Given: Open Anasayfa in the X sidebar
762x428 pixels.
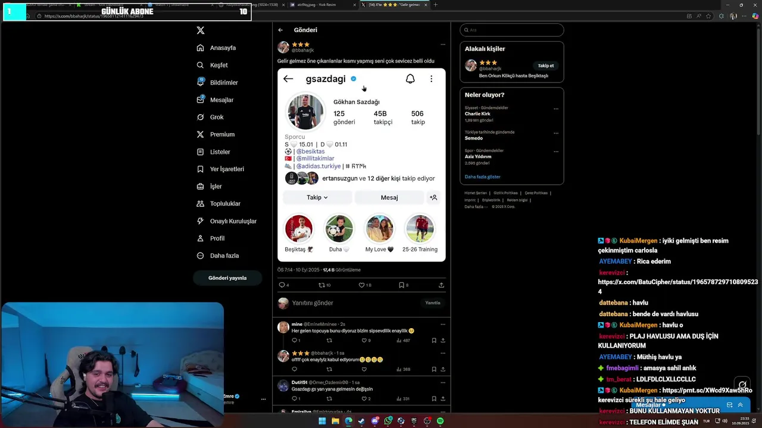Looking at the screenshot, I should [x=217, y=48].
